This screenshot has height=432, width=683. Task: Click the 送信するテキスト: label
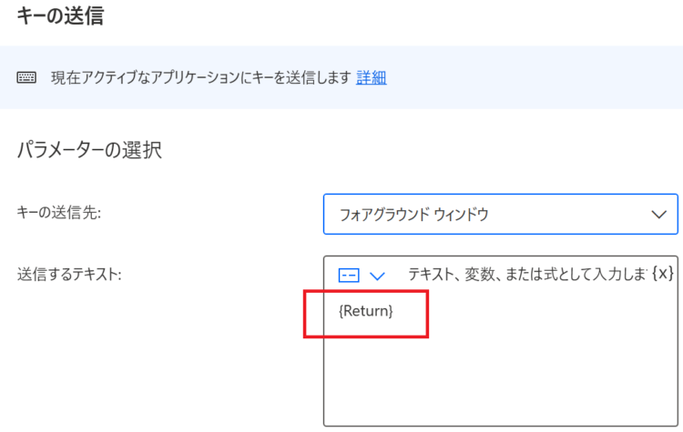[69, 275]
